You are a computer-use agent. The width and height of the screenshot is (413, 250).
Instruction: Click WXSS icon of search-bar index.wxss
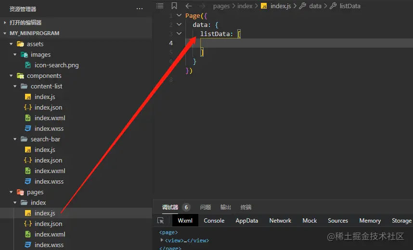point(27,181)
